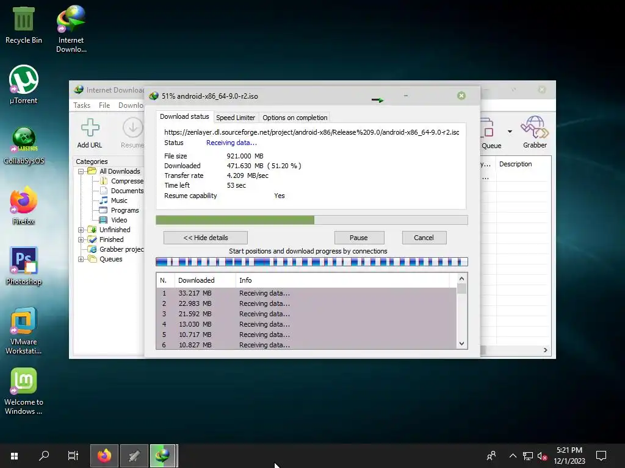The height and width of the screenshot is (468, 625).
Task: Click the IDM taskbar button
Action: click(x=162, y=456)
